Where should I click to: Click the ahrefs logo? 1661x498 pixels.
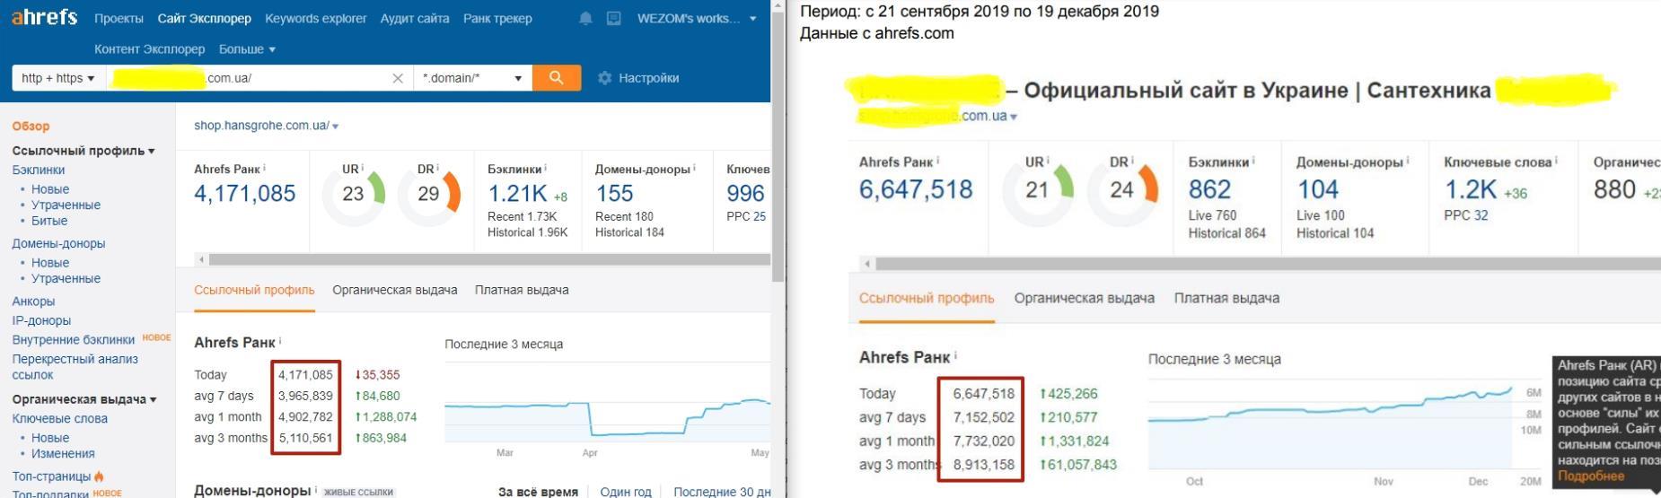(x=44, y=18)
